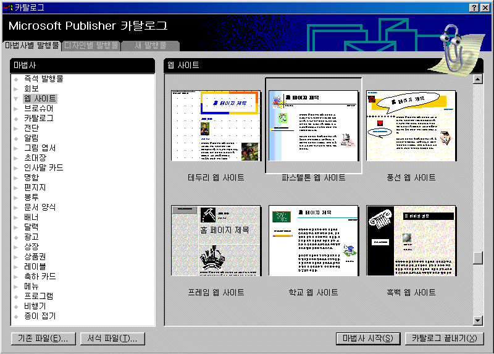
Task: Select 프로그램 in wizard list
Action: (x=39, y=297)
